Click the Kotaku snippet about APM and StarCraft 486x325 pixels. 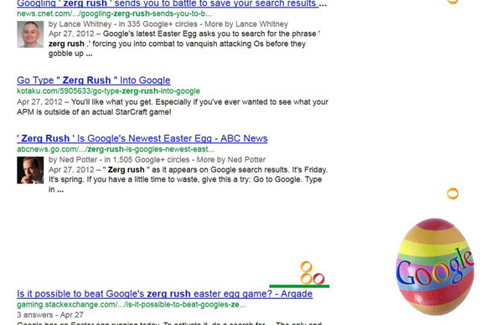coord(173,107)
